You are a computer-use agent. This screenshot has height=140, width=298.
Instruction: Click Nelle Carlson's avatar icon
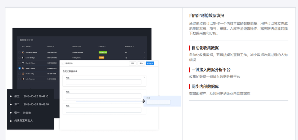pyautogui.click(x=23, y=69)
